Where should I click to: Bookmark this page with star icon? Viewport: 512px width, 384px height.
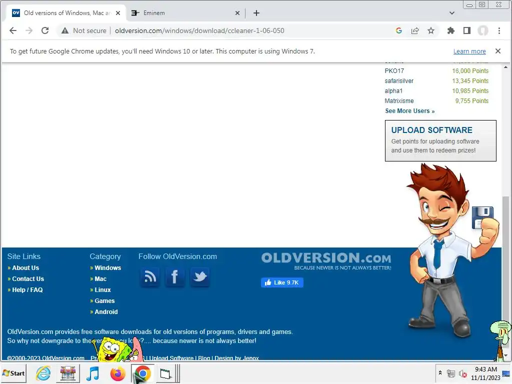(x=431, y=30)
